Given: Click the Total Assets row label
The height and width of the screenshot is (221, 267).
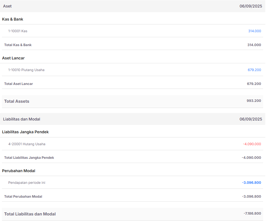Looking at the screenshot, I should (x=17, y=101).
